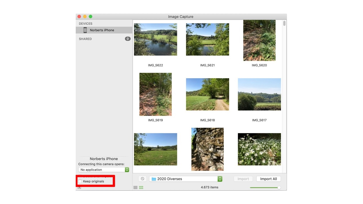This screenshot has height=204, width=363.
Task: Switch to icon grid view
Action: click(x=141, y=188)
